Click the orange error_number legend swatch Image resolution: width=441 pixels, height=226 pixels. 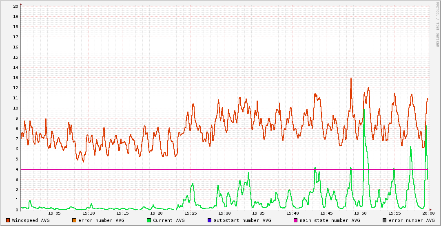74,220
